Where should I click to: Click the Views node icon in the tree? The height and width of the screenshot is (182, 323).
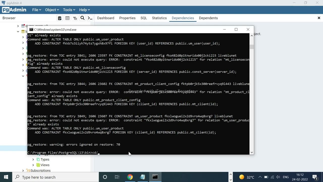[x=38, y=165]
